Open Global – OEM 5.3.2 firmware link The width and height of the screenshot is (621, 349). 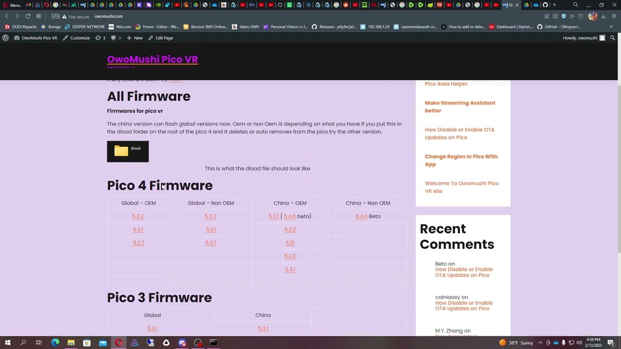pyautogui.click(x=138, y=216)
